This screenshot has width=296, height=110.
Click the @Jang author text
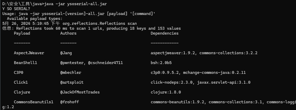(x=66, y=53)
